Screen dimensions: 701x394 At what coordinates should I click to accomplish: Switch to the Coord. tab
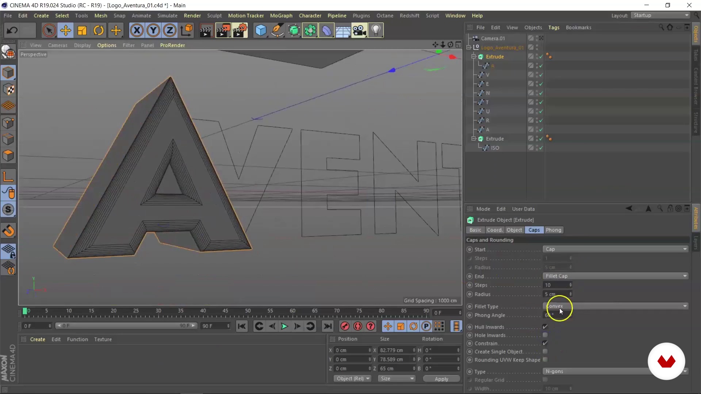[495, 230]
